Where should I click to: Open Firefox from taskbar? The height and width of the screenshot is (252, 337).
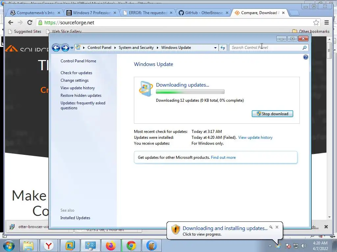(111, 245)
